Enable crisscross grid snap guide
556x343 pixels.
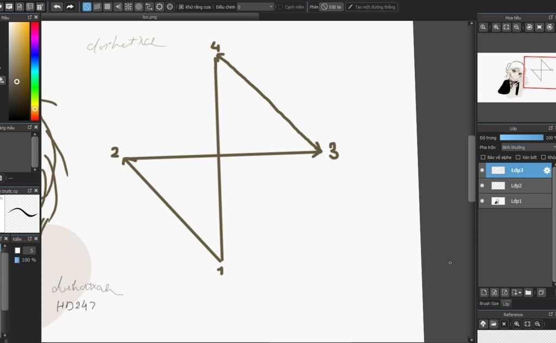click(108, 7)
